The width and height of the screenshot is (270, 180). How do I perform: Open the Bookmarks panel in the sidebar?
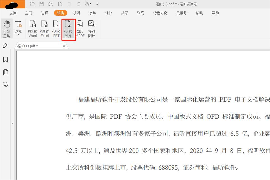(x=5, y=59)
